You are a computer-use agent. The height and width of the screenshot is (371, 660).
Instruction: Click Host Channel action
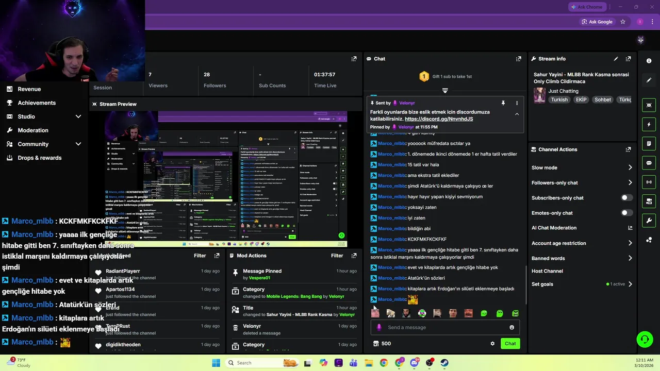(547, 271)
